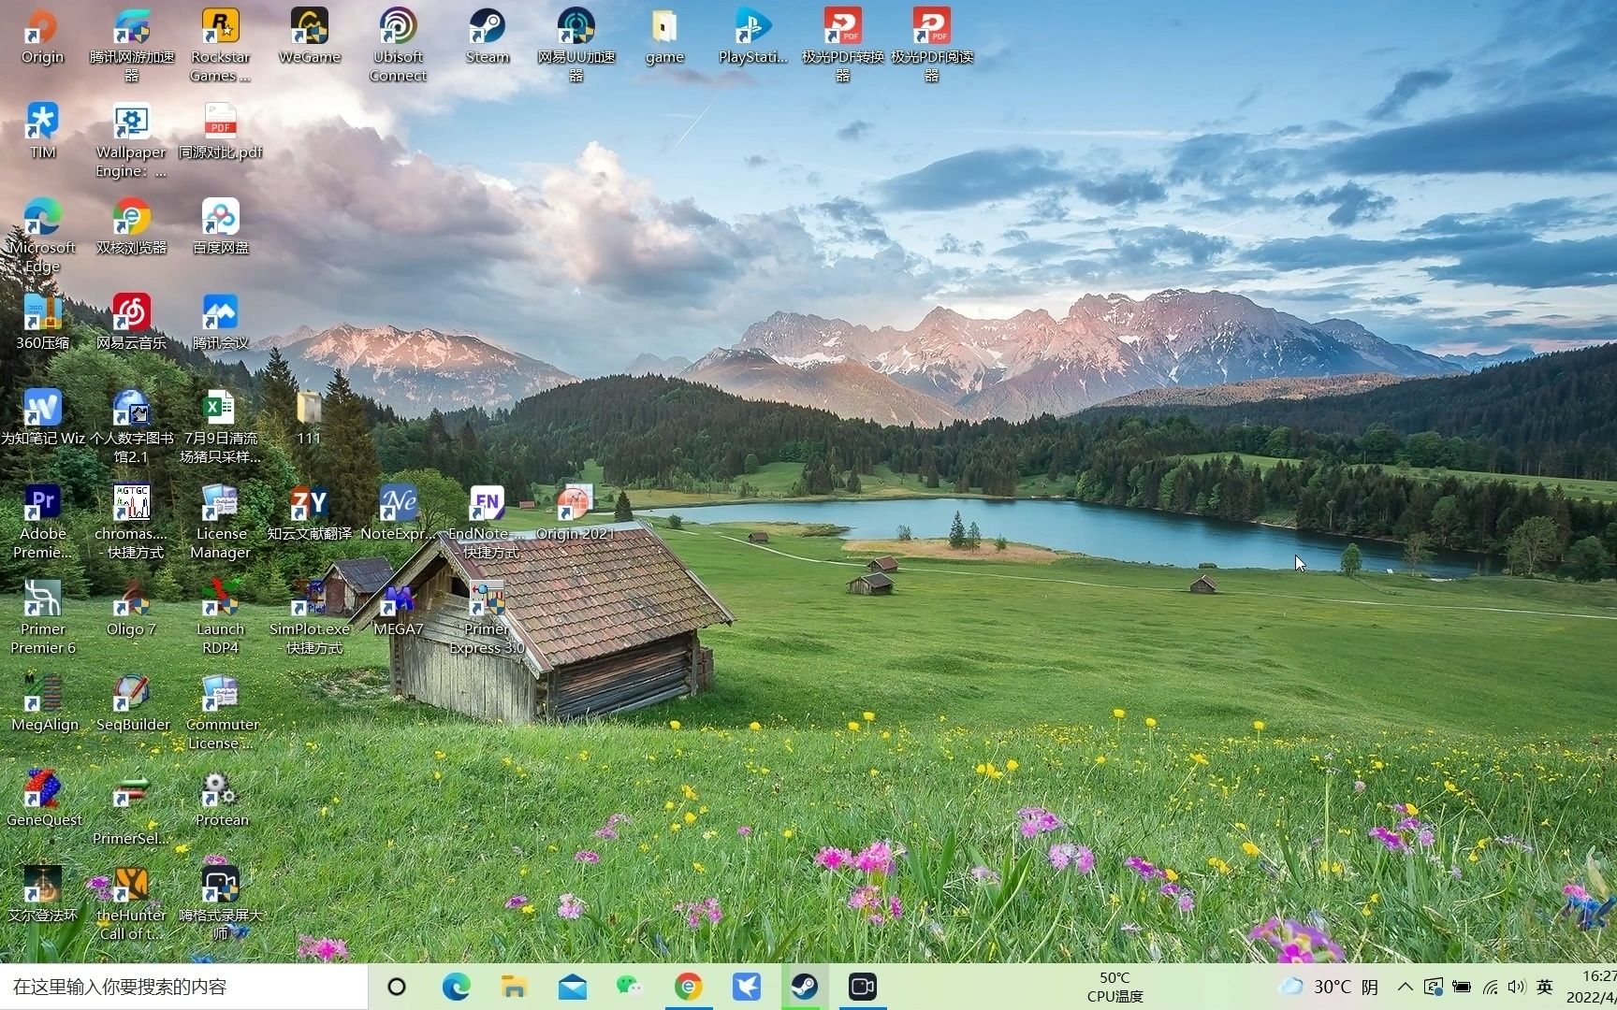The image size is (1617, 1010).
Task: Select the Protean icon
Action: click(220, 799)
